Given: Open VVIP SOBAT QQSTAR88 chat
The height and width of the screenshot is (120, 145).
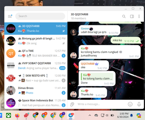Looking at the screenshot, I should click(36, 66).
